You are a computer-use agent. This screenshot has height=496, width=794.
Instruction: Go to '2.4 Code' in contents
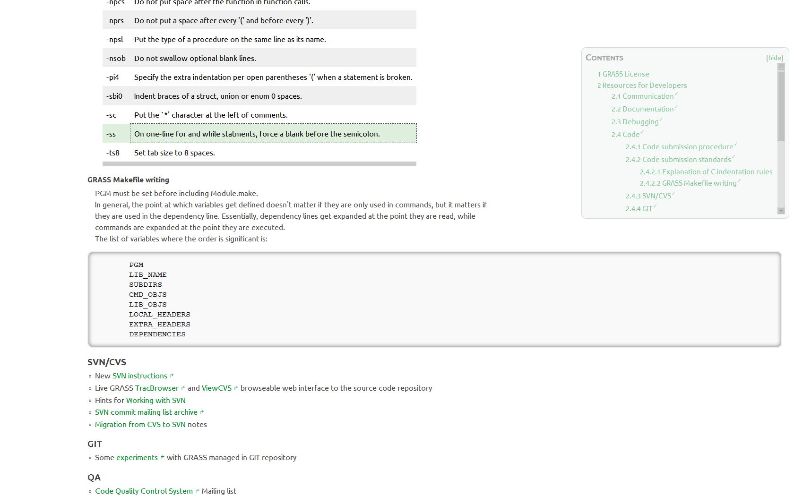[x=625, y=135]
